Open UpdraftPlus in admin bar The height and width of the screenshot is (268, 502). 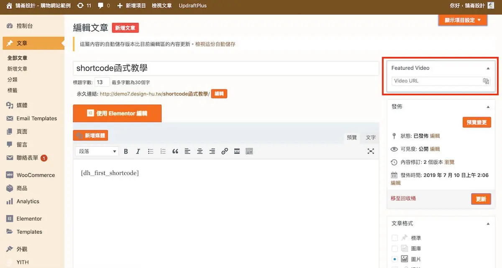point(192,6)
